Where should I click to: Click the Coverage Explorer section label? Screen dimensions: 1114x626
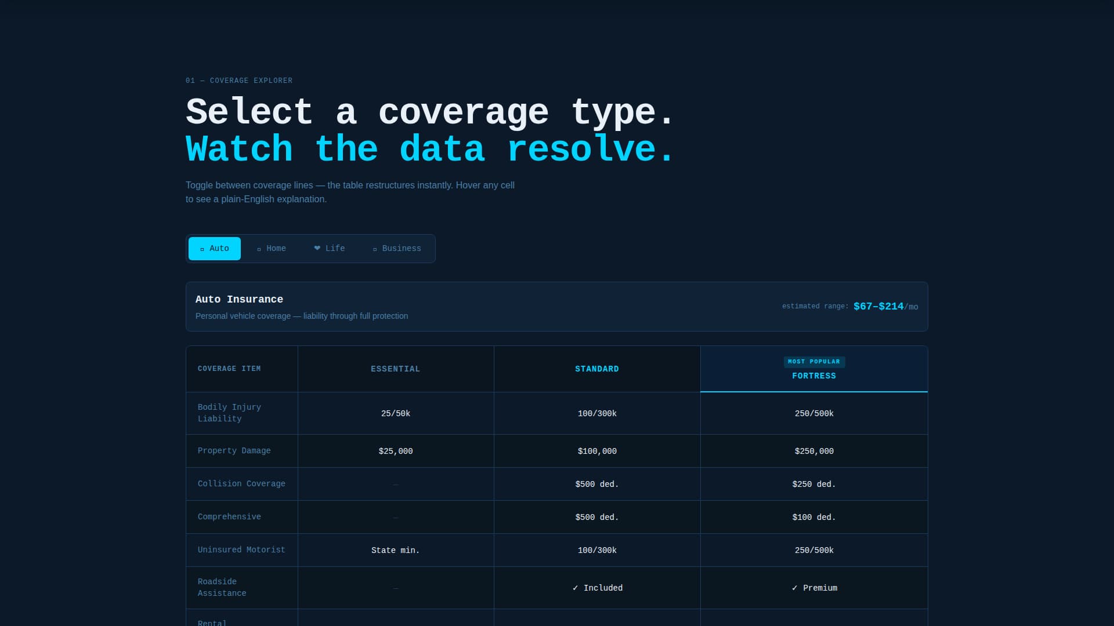239,81
